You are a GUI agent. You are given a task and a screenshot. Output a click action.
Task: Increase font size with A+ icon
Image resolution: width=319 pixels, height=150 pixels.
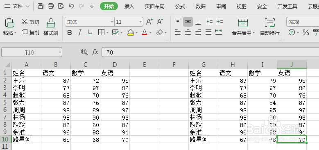click(149, 22)
